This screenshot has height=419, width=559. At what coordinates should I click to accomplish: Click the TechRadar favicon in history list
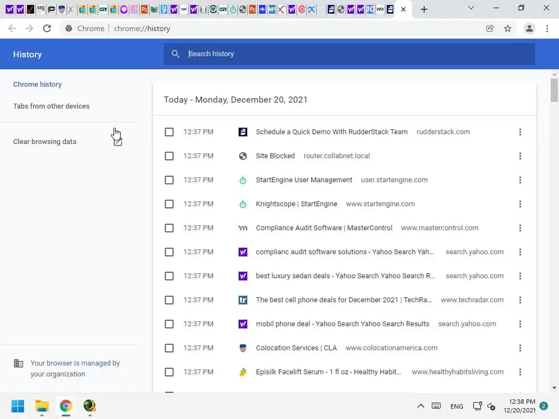tap(243, 300)
